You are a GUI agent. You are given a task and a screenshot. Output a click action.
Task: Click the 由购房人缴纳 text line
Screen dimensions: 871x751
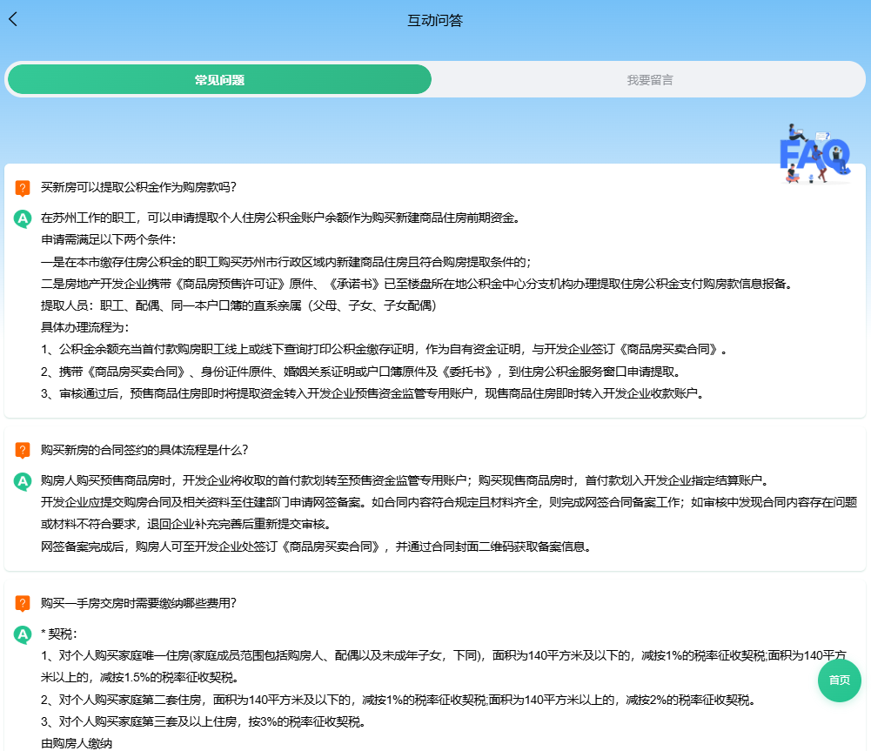77,743
